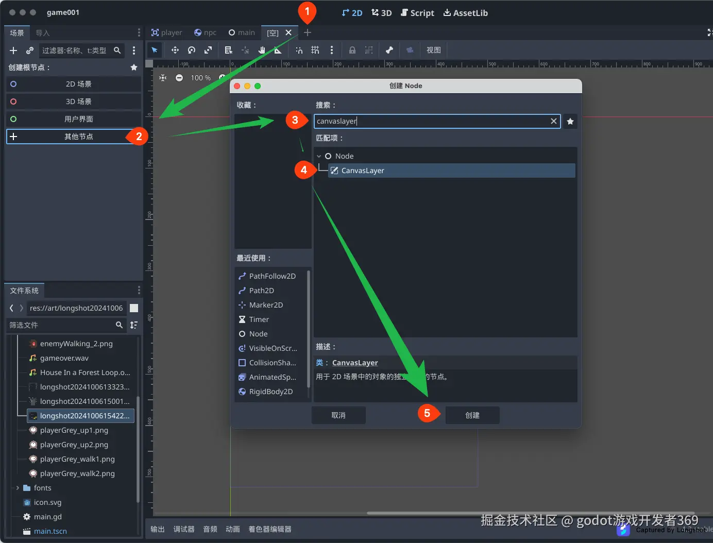713x543 pixels.
Task: Toggle smart snapping magnet icon
Action: 299,50
